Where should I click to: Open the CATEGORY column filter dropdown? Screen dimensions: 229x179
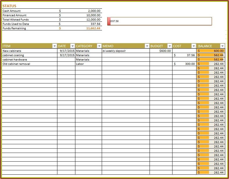pyautogui.click(x=99, y=46)
